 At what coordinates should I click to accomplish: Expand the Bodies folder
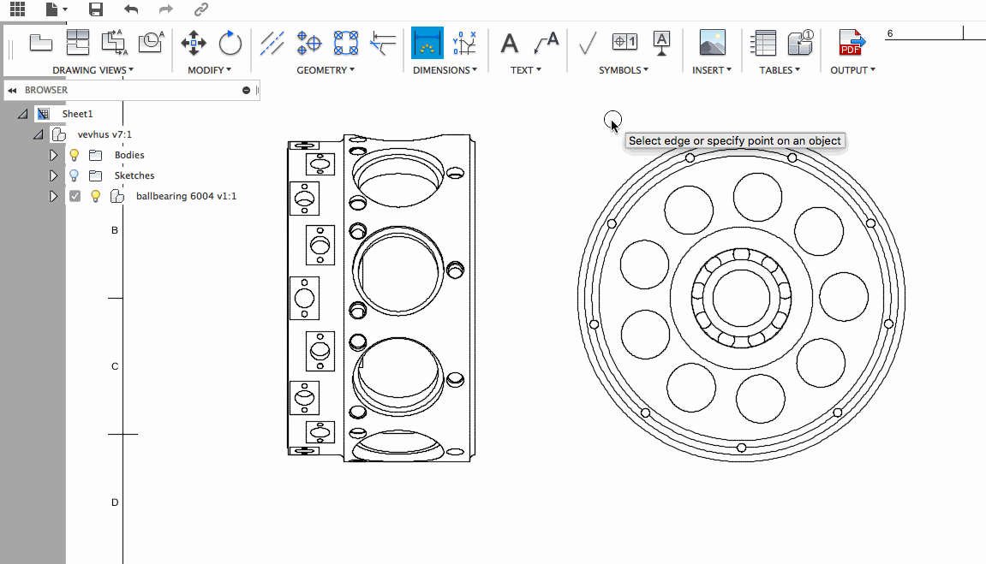(x=53, y=155)
